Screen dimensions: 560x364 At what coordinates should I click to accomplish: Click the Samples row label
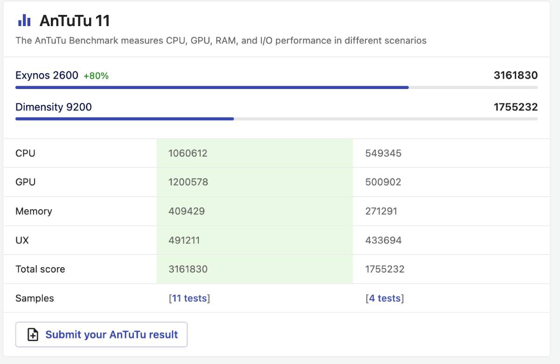[35, 298]
